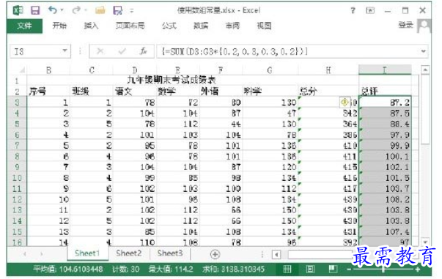Screen dimensions: 442x279
Task: Switch to the Sheet2 worksheet tab
Action: [x=128, y=253]
